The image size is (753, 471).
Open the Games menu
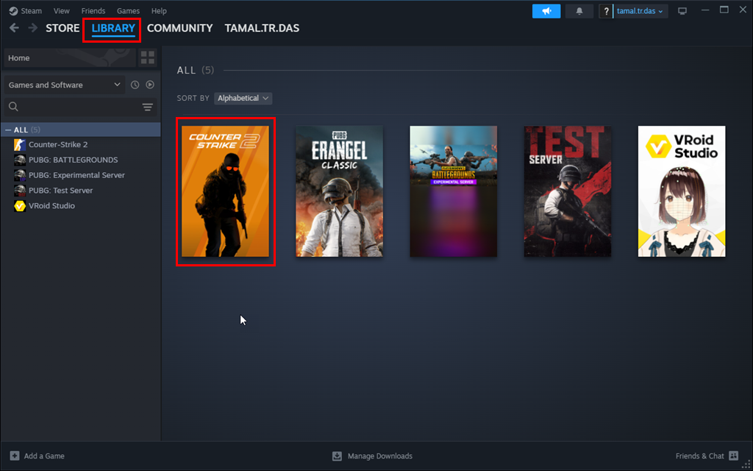(128, 10)
